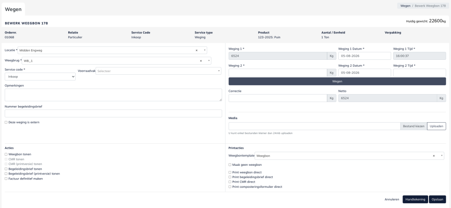The width and height of the screenshot is (451, 208).
Task: Focus the Weging 2 Tijd field
Action: tap(419, 73)
